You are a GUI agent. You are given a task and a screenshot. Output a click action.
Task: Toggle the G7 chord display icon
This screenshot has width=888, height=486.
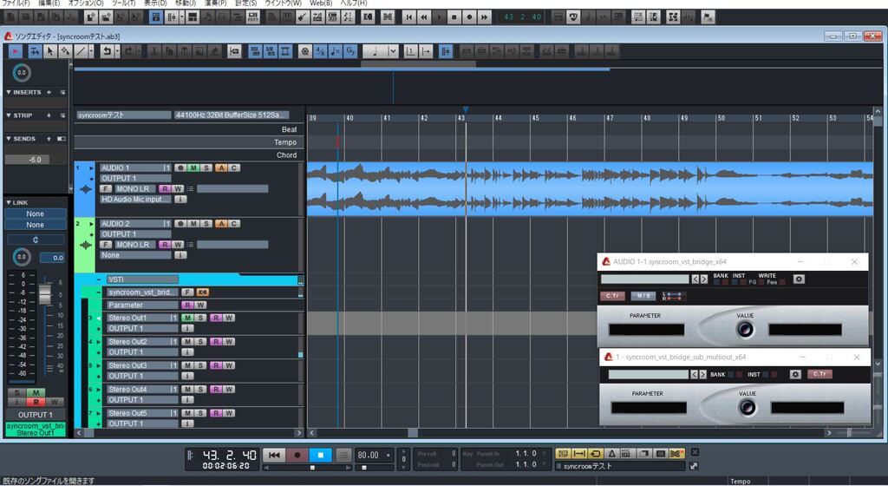coord(350,51)
